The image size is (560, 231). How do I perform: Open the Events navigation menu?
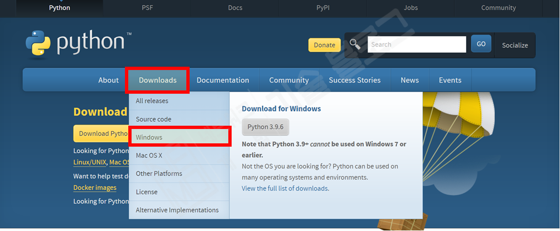(x=450, y=80)
